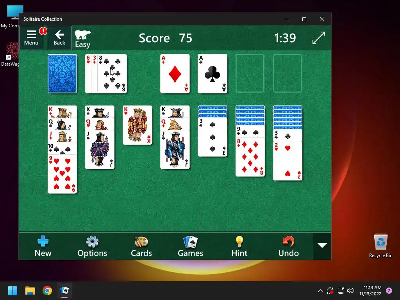This screenshot has width=400, height=300.
Task: Open game Options gear
Action: tap(92, 246)
